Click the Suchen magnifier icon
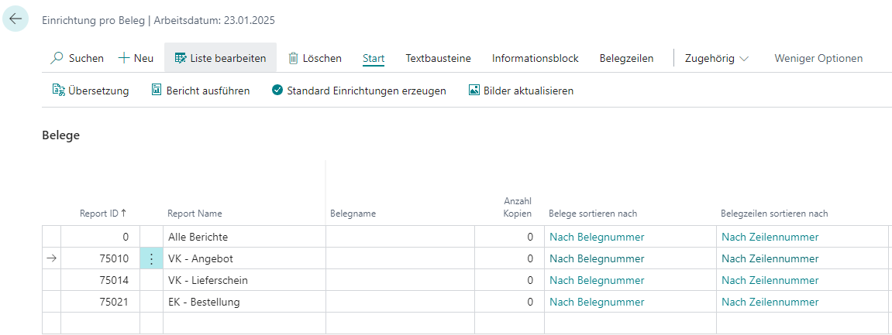Screen dimensions: 892x335 [57, 58]
